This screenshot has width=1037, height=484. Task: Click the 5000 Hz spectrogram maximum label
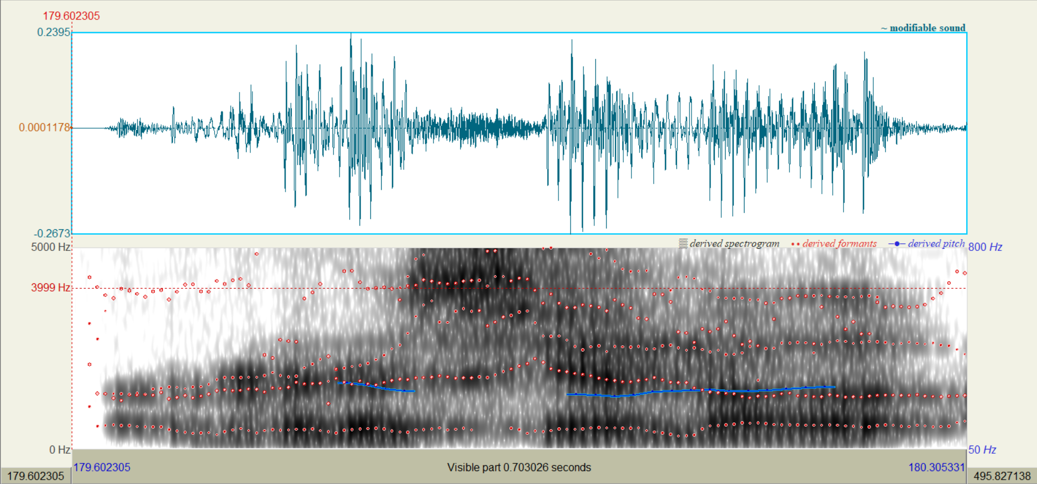click(51, 247)
